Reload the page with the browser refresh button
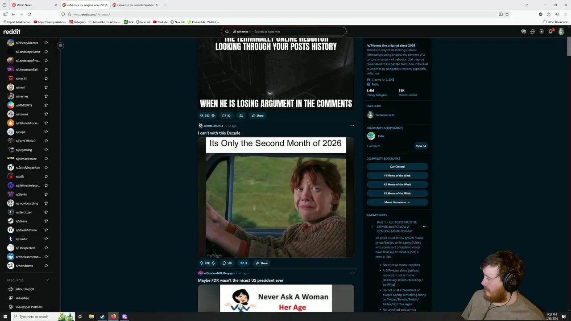Screen dimensions: 571x321 29,14
